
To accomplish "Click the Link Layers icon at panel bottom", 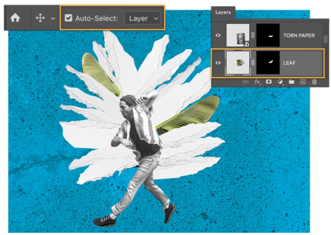I will [x=246, y=82].
